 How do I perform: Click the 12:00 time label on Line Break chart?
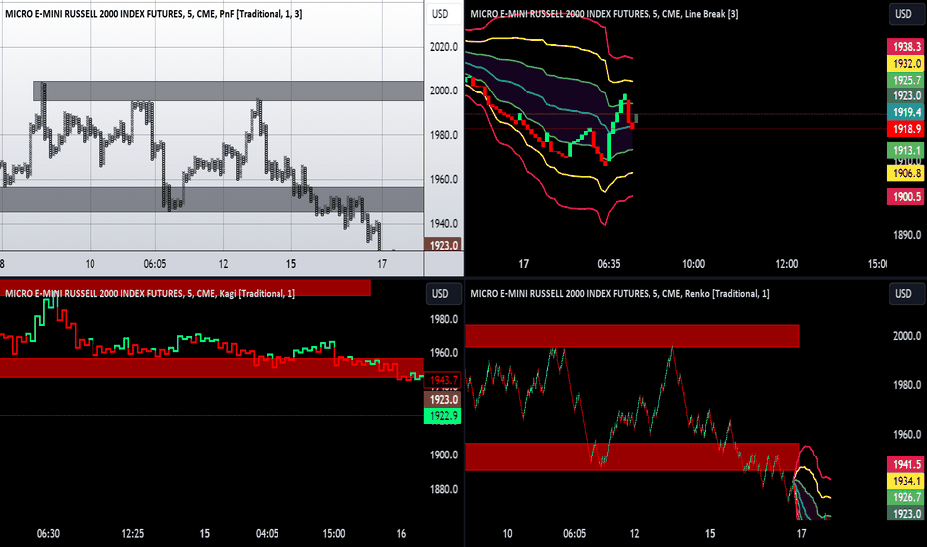click(787, 264)
